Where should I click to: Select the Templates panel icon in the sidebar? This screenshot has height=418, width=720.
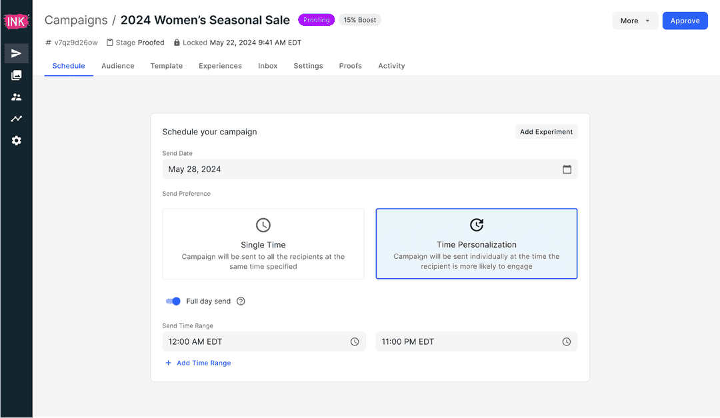tap(16, 75)
